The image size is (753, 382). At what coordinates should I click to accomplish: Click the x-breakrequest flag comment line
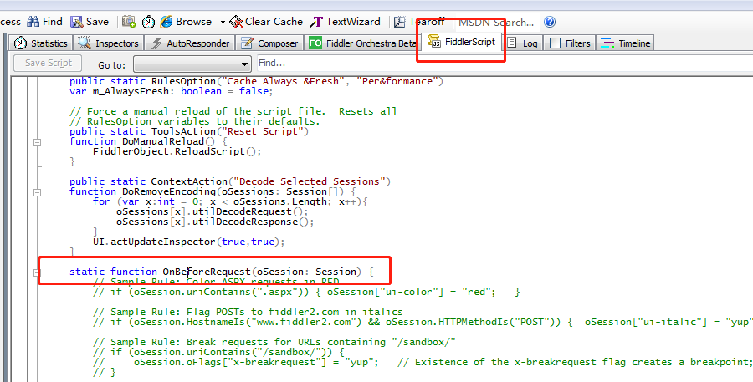pyautogui.click(x=423, y=362)
